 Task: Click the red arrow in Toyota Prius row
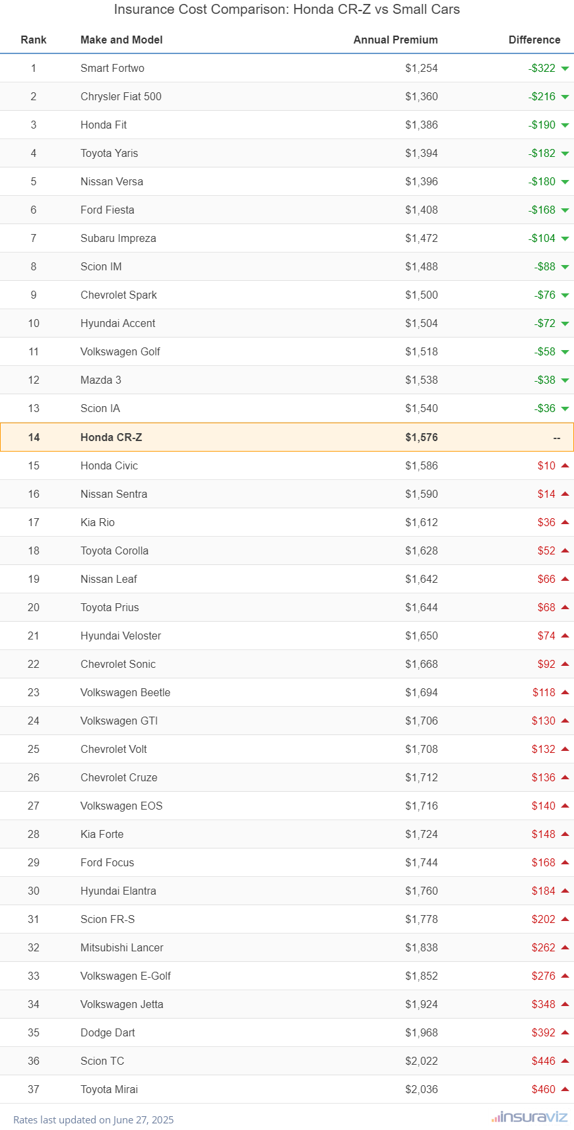point(565,607)
